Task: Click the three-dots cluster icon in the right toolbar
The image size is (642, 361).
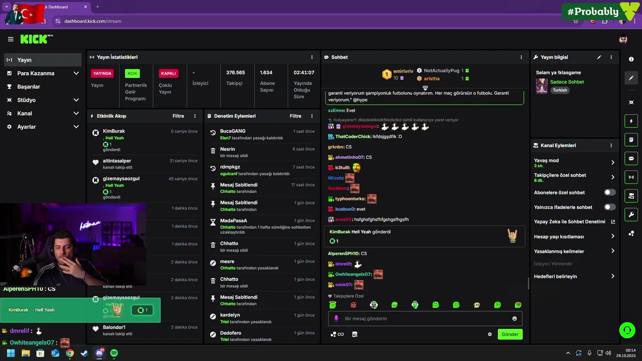Action: (631, 233)
